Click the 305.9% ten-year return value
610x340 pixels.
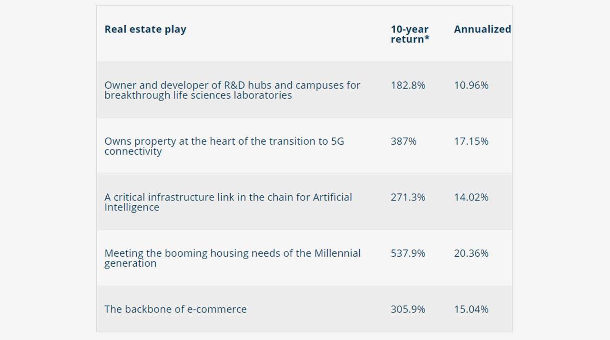click(408, 309)
